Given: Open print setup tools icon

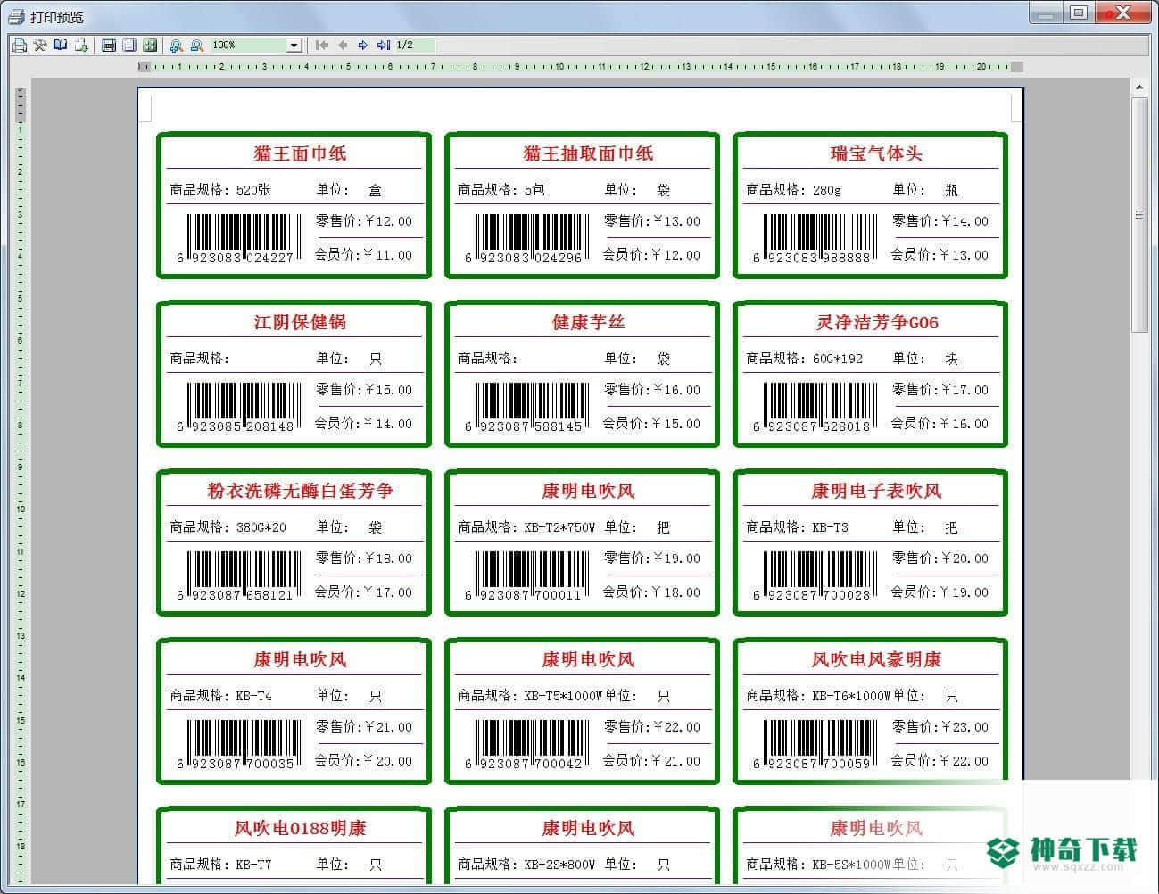Looking at the screenshot, I should coord(39,45).
